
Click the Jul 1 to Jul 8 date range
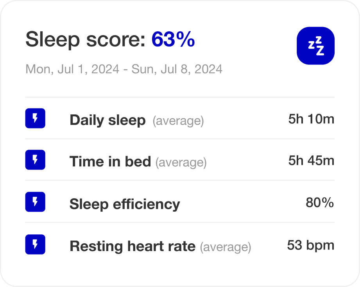click(124, 69)
